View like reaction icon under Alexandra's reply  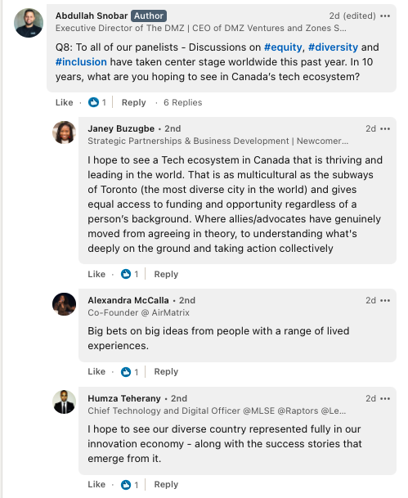pos(126,371)
